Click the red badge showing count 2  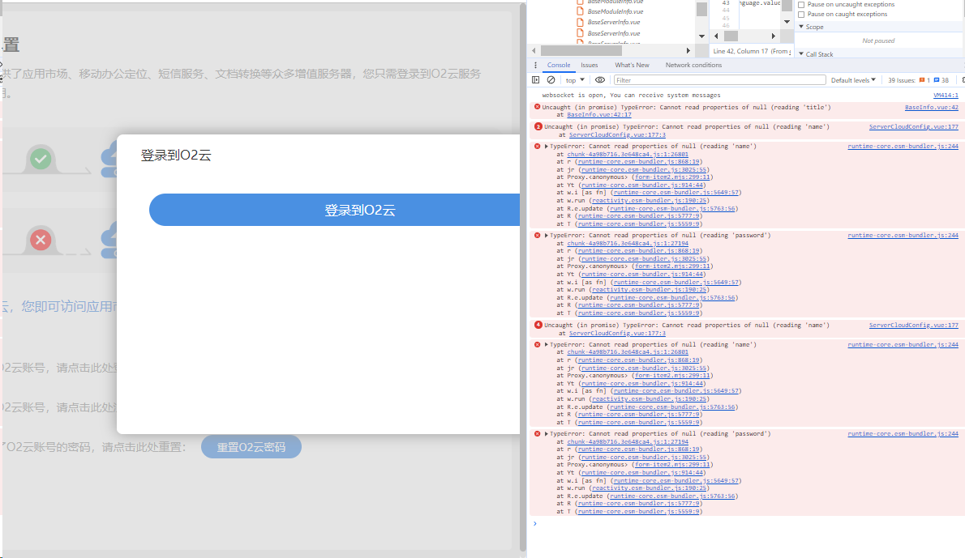pos(538,126)
